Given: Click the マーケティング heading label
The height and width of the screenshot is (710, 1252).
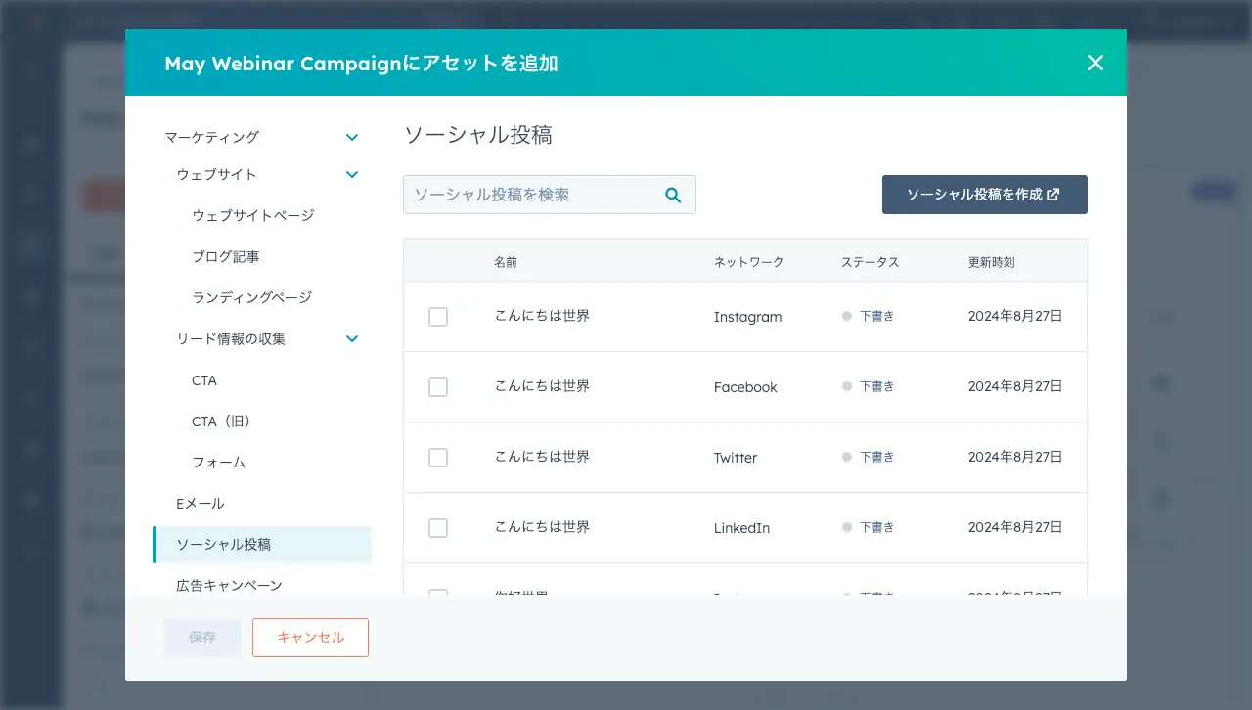Looking at the screenshot, I should (212, 137).
